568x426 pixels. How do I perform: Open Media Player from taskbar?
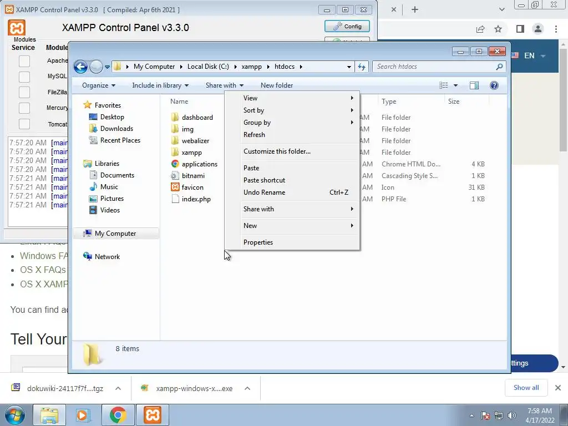(x=83, y=415)
